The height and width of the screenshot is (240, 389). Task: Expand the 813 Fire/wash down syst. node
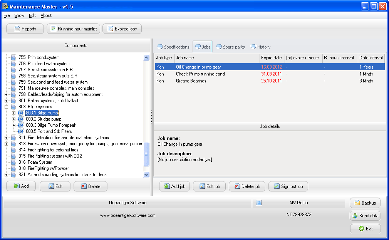click(x=6, y=144)
